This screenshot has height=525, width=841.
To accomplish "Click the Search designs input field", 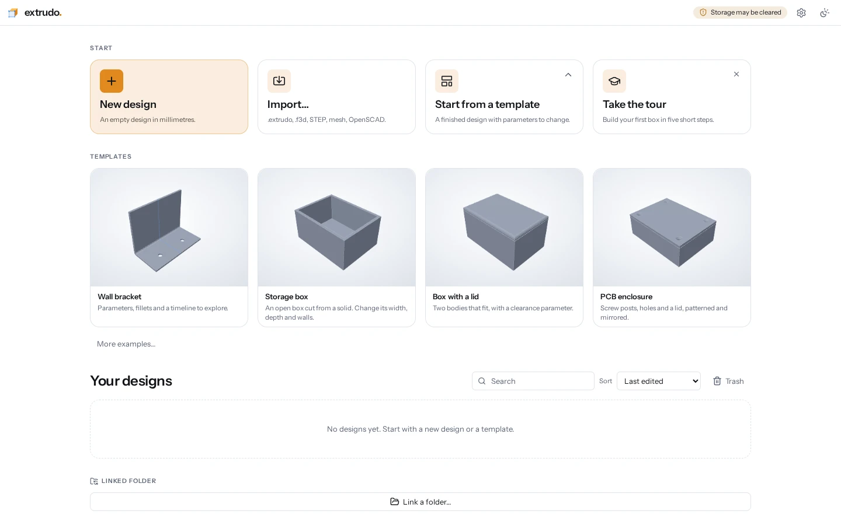I will tap(533, 381).
